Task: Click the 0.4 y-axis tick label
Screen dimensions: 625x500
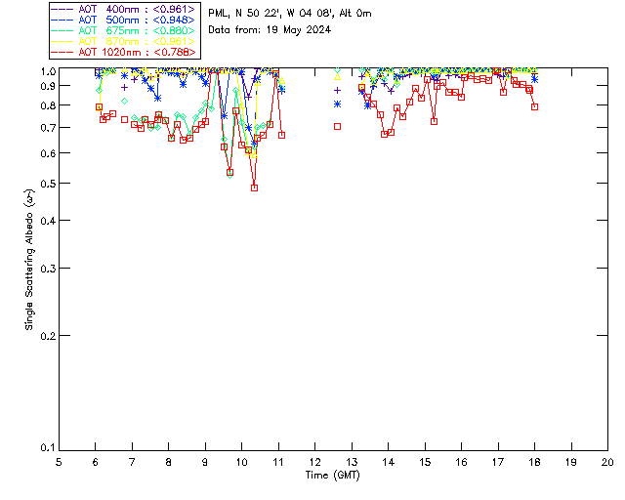Action: click(x=48, y=221)
